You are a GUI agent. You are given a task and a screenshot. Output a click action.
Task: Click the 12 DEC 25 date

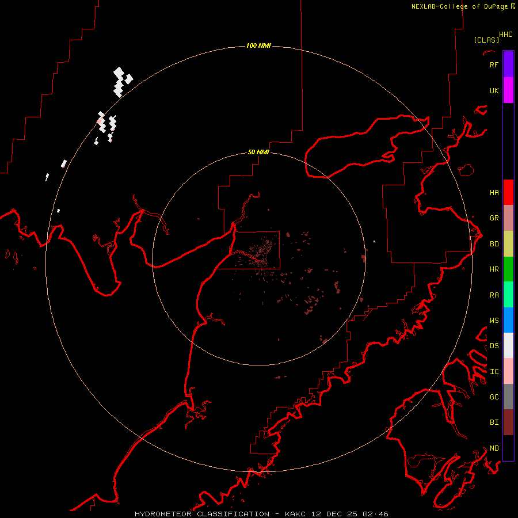tap(334, 514)
